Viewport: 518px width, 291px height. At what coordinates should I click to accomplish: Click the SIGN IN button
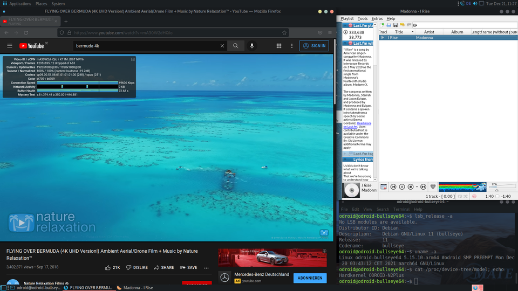[x=314, y=46]
